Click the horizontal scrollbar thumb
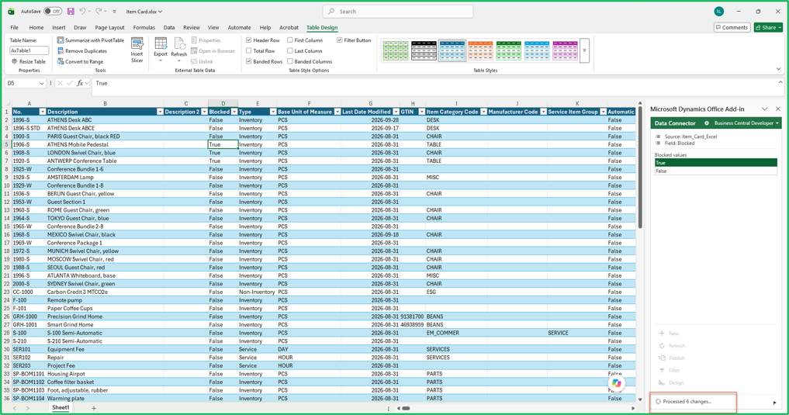This screenshot has width=789, height=415. [406, 408]
